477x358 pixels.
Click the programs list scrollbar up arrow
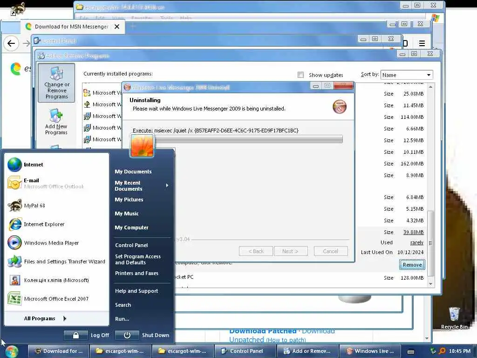(x=430, y=87)
